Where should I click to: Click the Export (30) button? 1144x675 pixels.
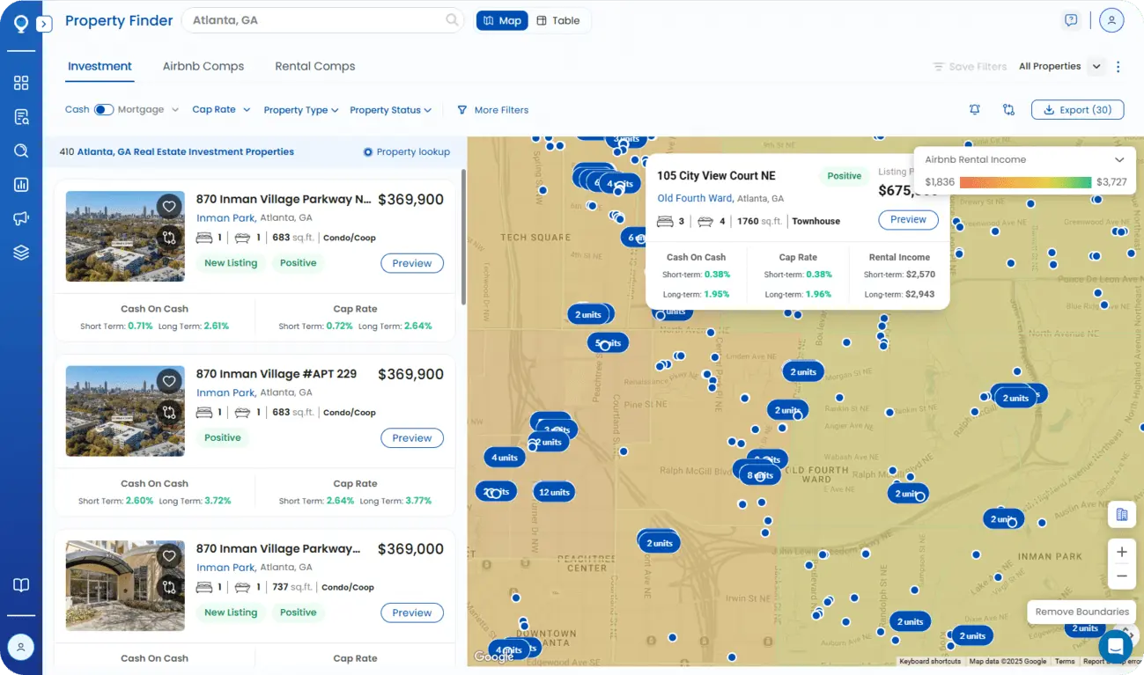(x=1077, y=110)
